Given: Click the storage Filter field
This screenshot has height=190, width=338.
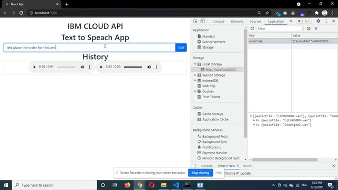Looking at the screenshot, I should click(279, 28).
